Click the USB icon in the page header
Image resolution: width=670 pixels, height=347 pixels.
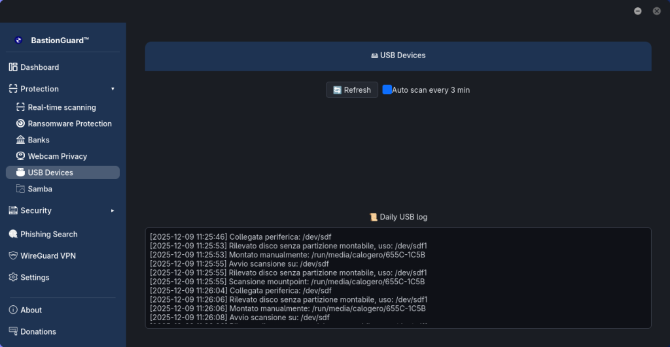(374, 56)
